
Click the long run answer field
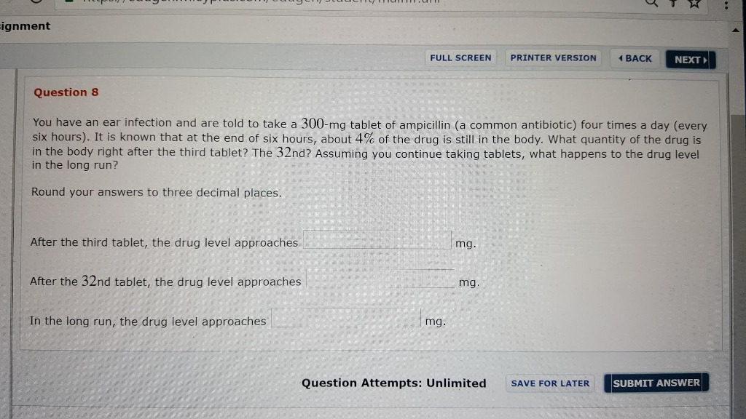tap(346, 319)
